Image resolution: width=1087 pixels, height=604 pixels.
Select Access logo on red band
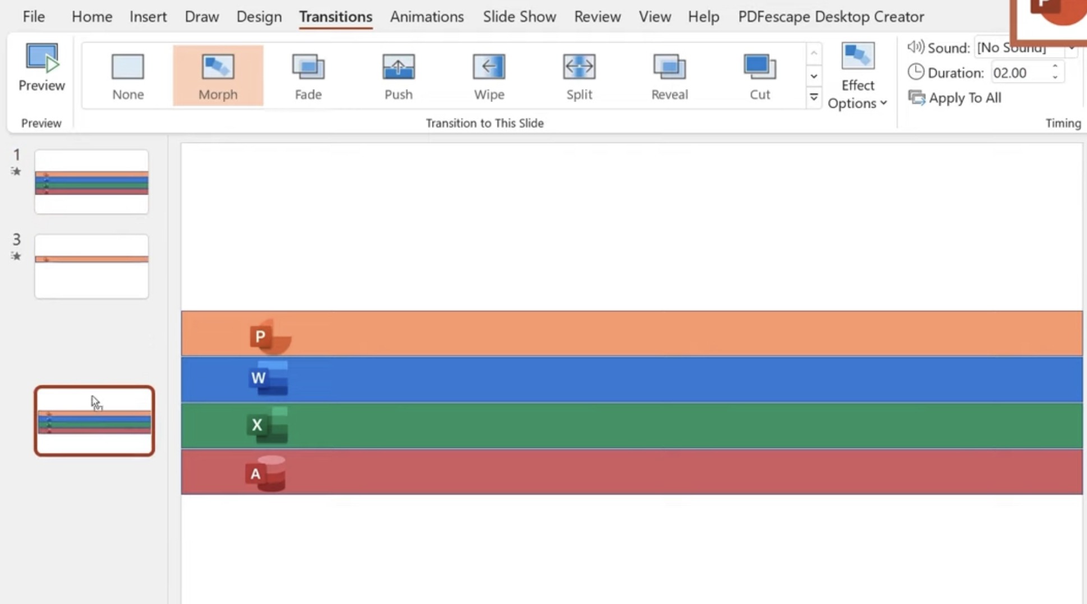click(265, 474)
